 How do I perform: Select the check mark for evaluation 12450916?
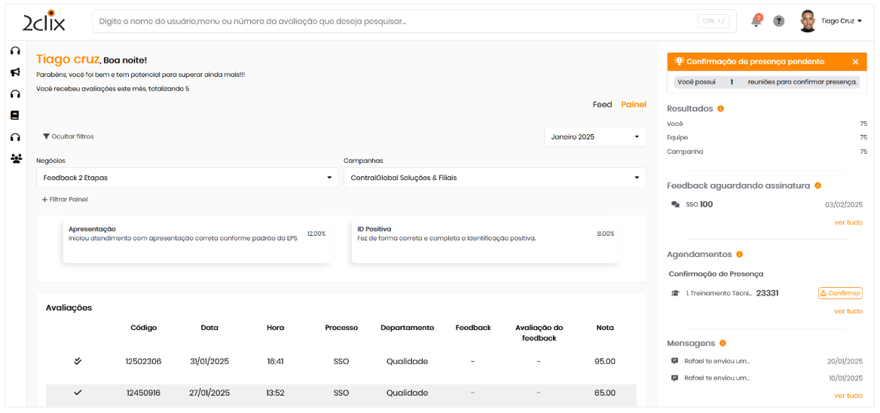click(x=78, y=393)
